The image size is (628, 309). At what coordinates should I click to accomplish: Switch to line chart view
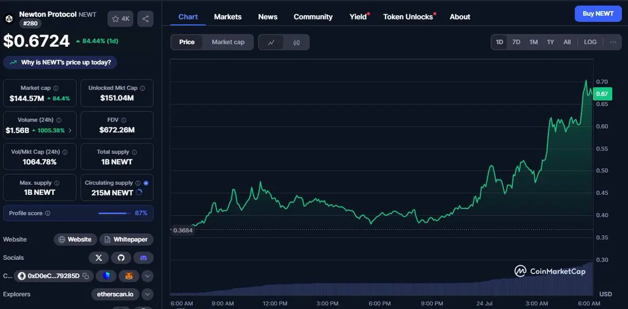click(271, 42)
